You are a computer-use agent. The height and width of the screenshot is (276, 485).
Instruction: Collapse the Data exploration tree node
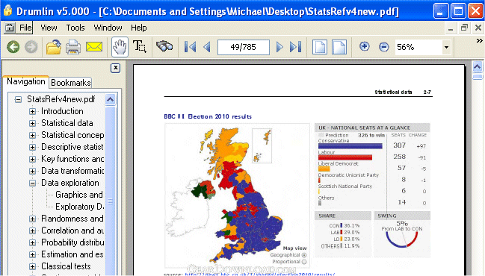coord(32,183)
